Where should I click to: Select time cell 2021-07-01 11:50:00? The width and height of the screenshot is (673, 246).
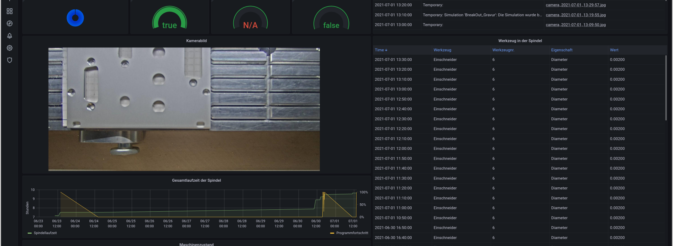pyautogui.click(x=393, y=159)
